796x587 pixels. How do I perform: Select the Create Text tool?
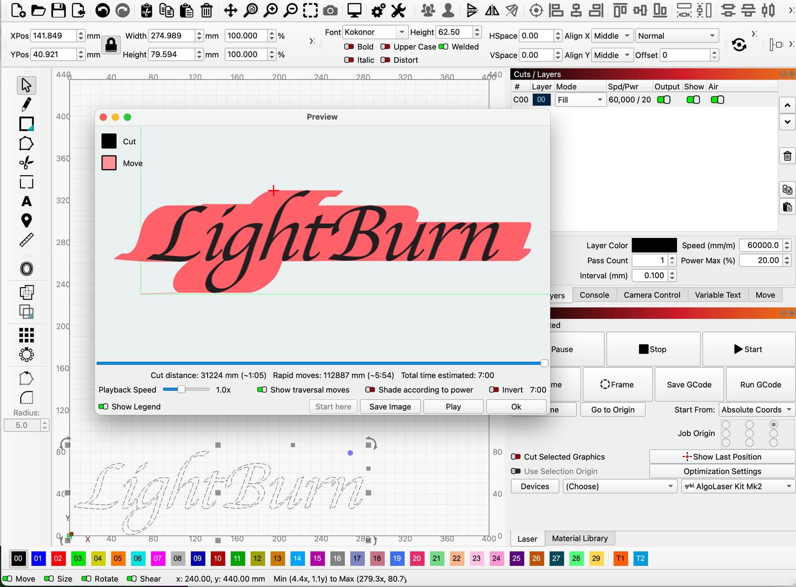[x=26, y=201]
